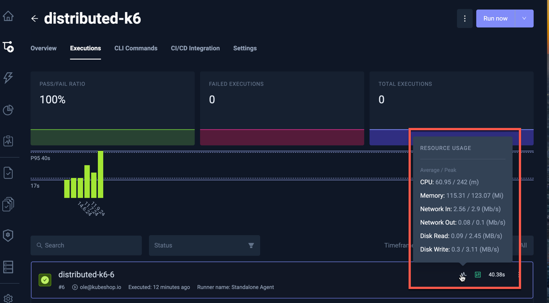Screen dimensions: 549x303
Task: Click the back arrow next to distributed-k6
Action: click(x=35, y=18)
